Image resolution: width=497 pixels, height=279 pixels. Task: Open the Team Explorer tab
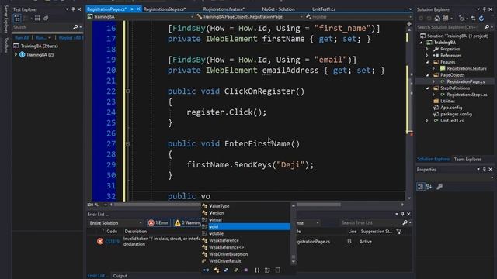pyautogui.click(x=467, y=160)
